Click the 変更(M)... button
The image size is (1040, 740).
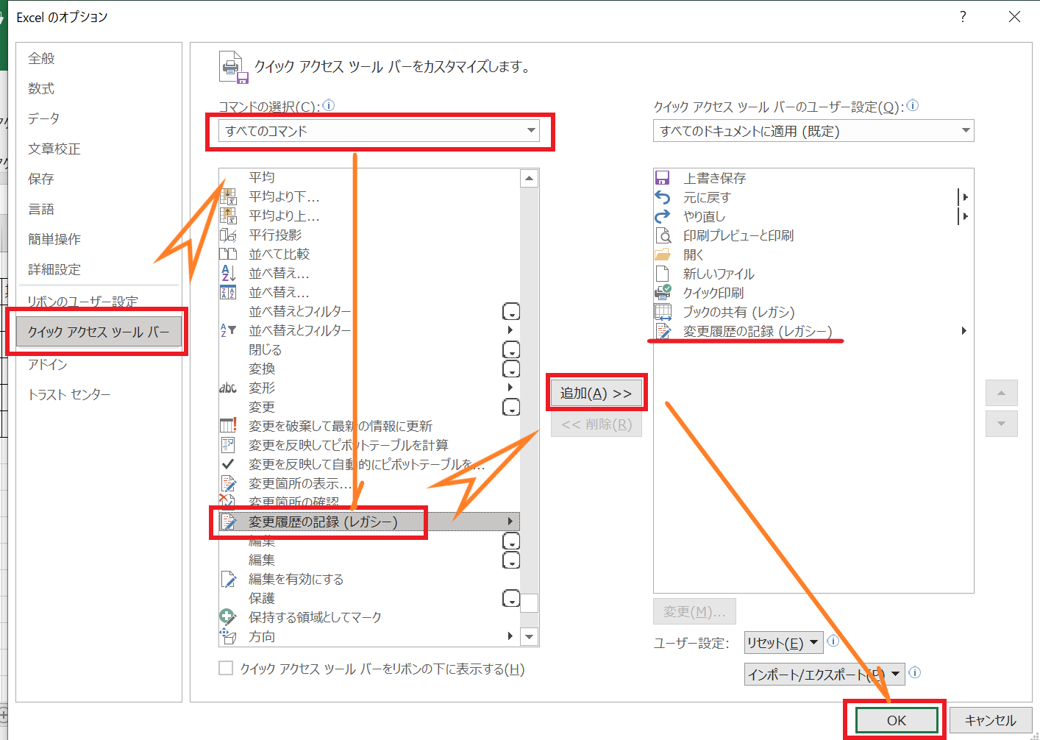pyautogui.click(x=694, y=611)
